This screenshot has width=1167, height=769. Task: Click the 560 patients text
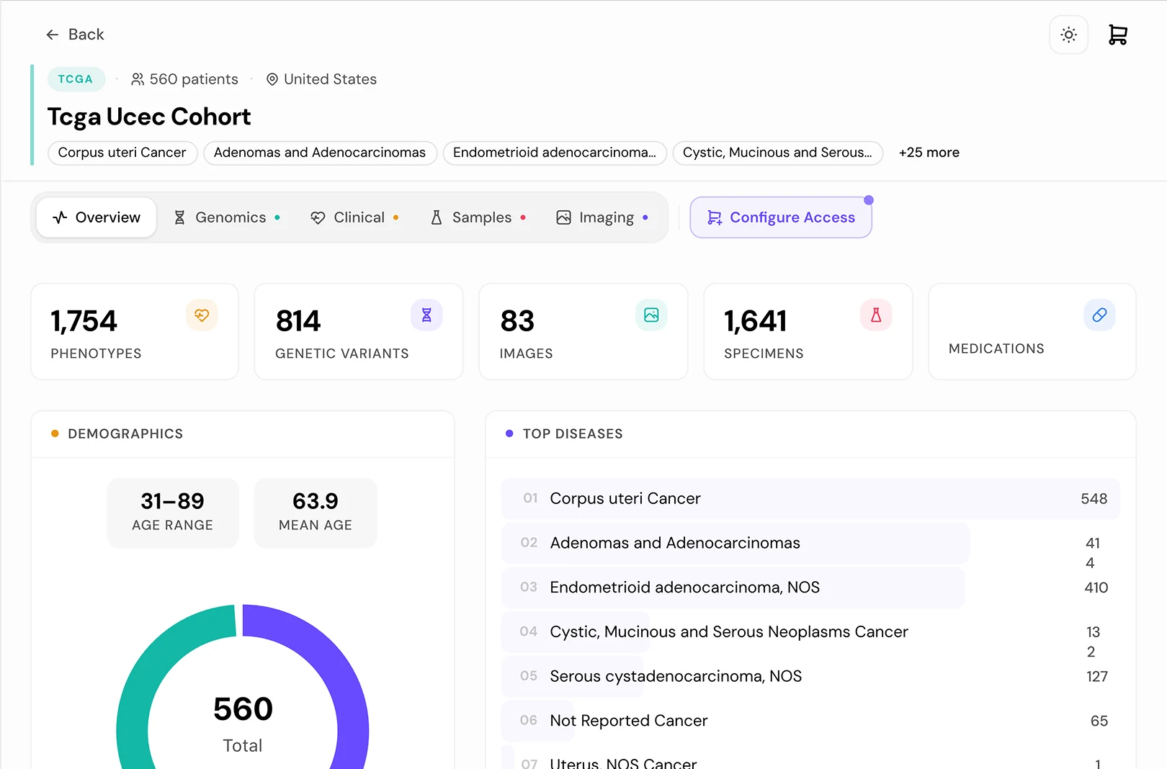pos(194,79)
